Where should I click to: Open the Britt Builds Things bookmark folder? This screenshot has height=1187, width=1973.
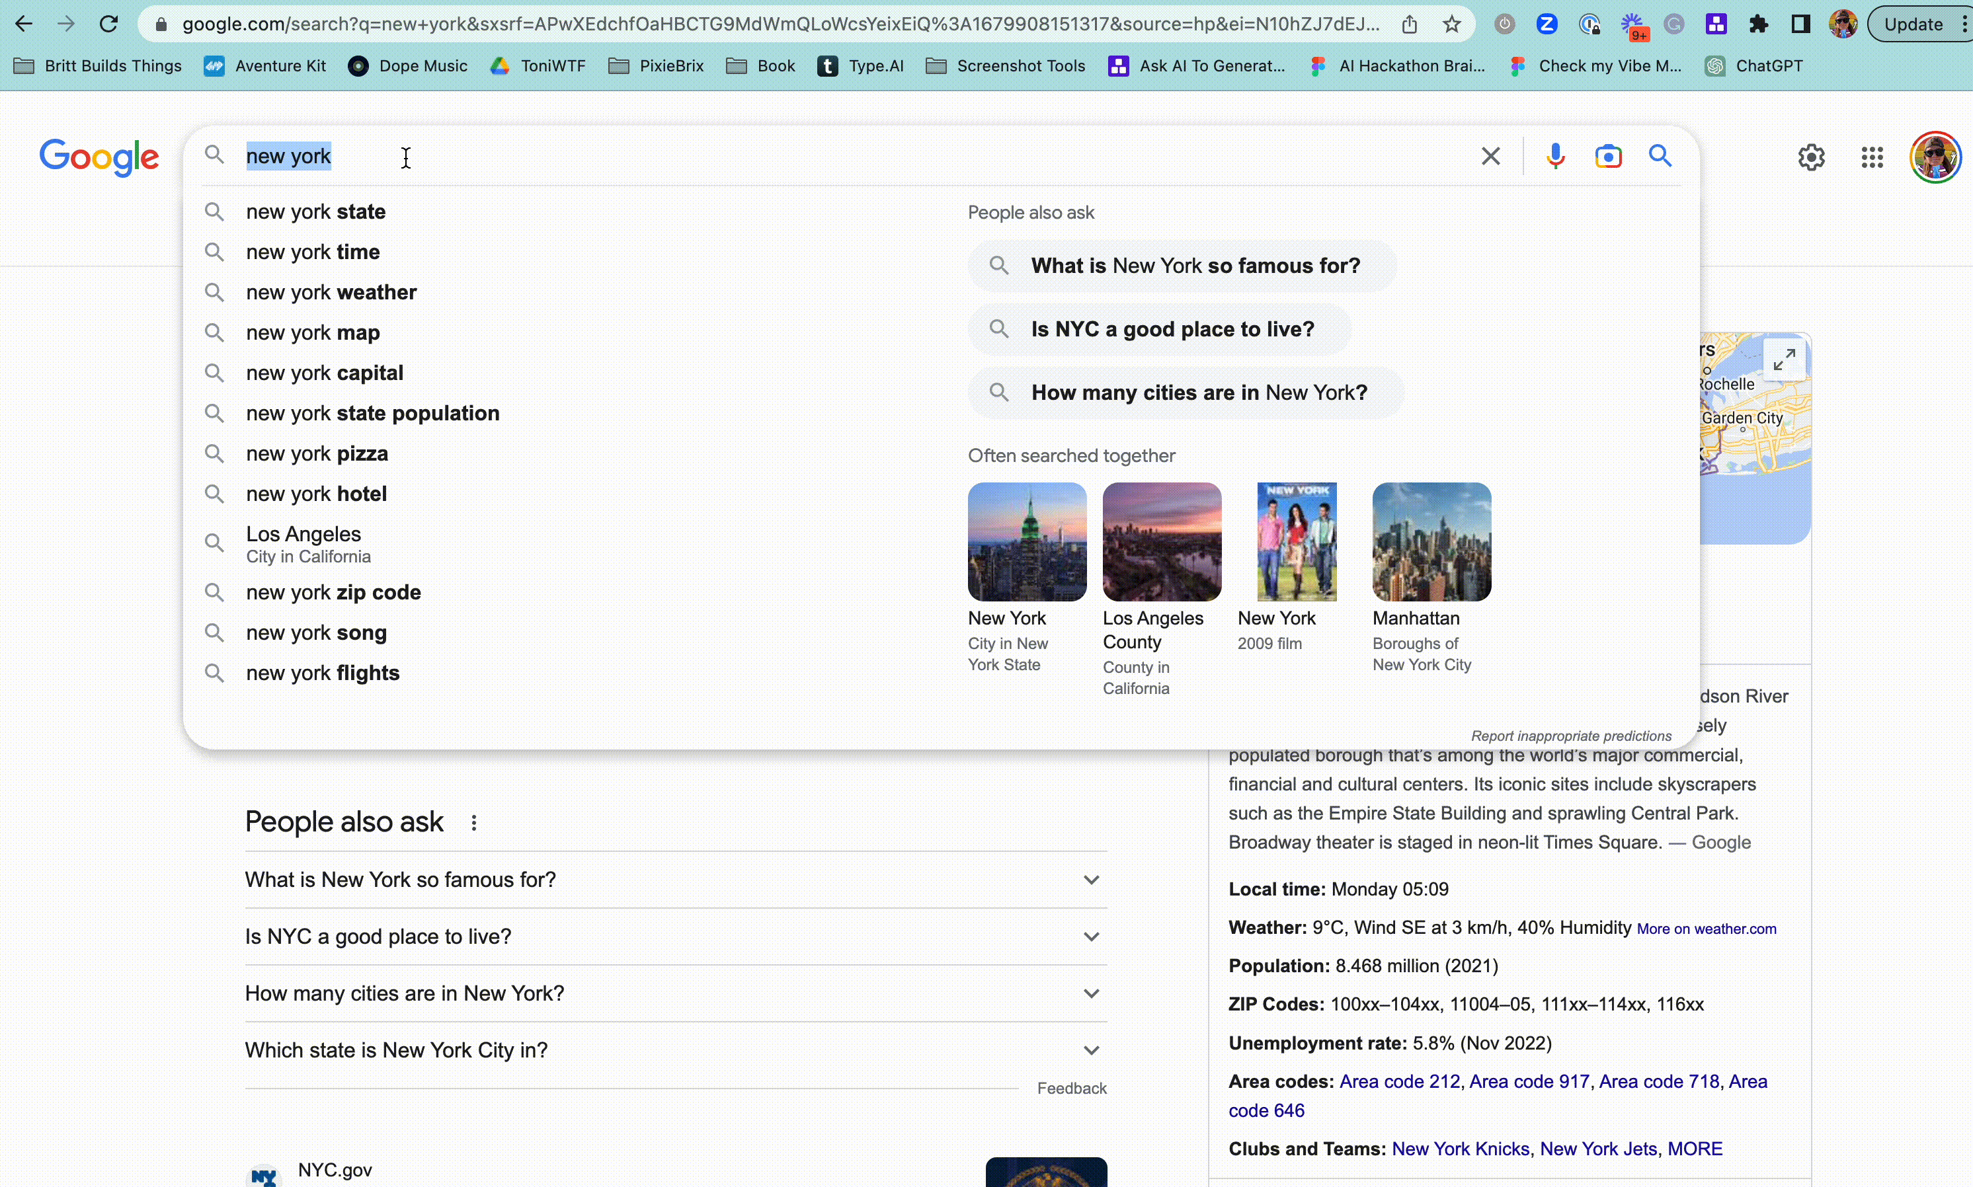click(x=98, y=65)
